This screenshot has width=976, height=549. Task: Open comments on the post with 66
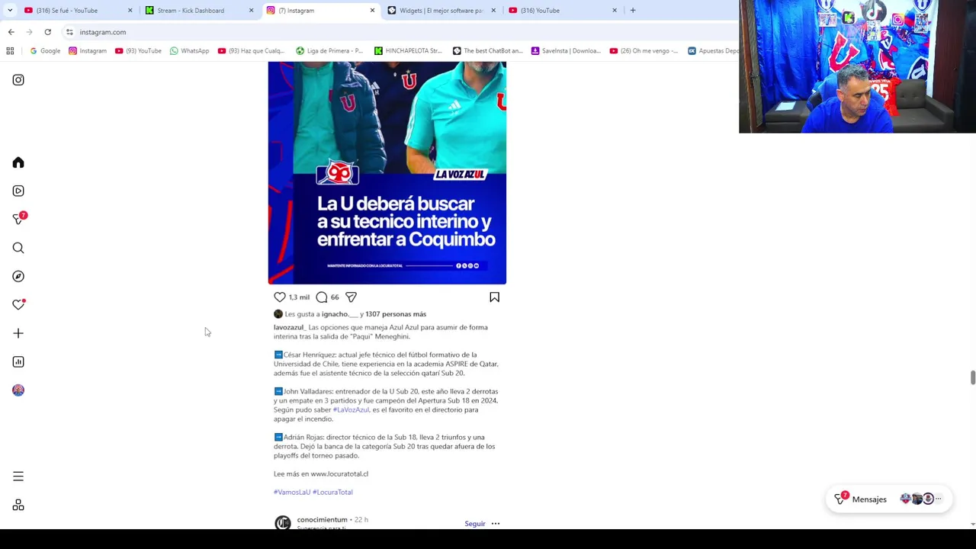[322, 297]
